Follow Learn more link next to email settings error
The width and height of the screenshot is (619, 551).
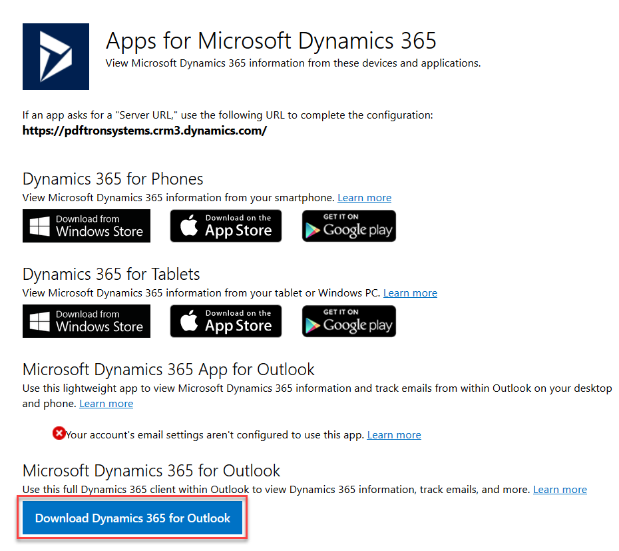(394, 435)
